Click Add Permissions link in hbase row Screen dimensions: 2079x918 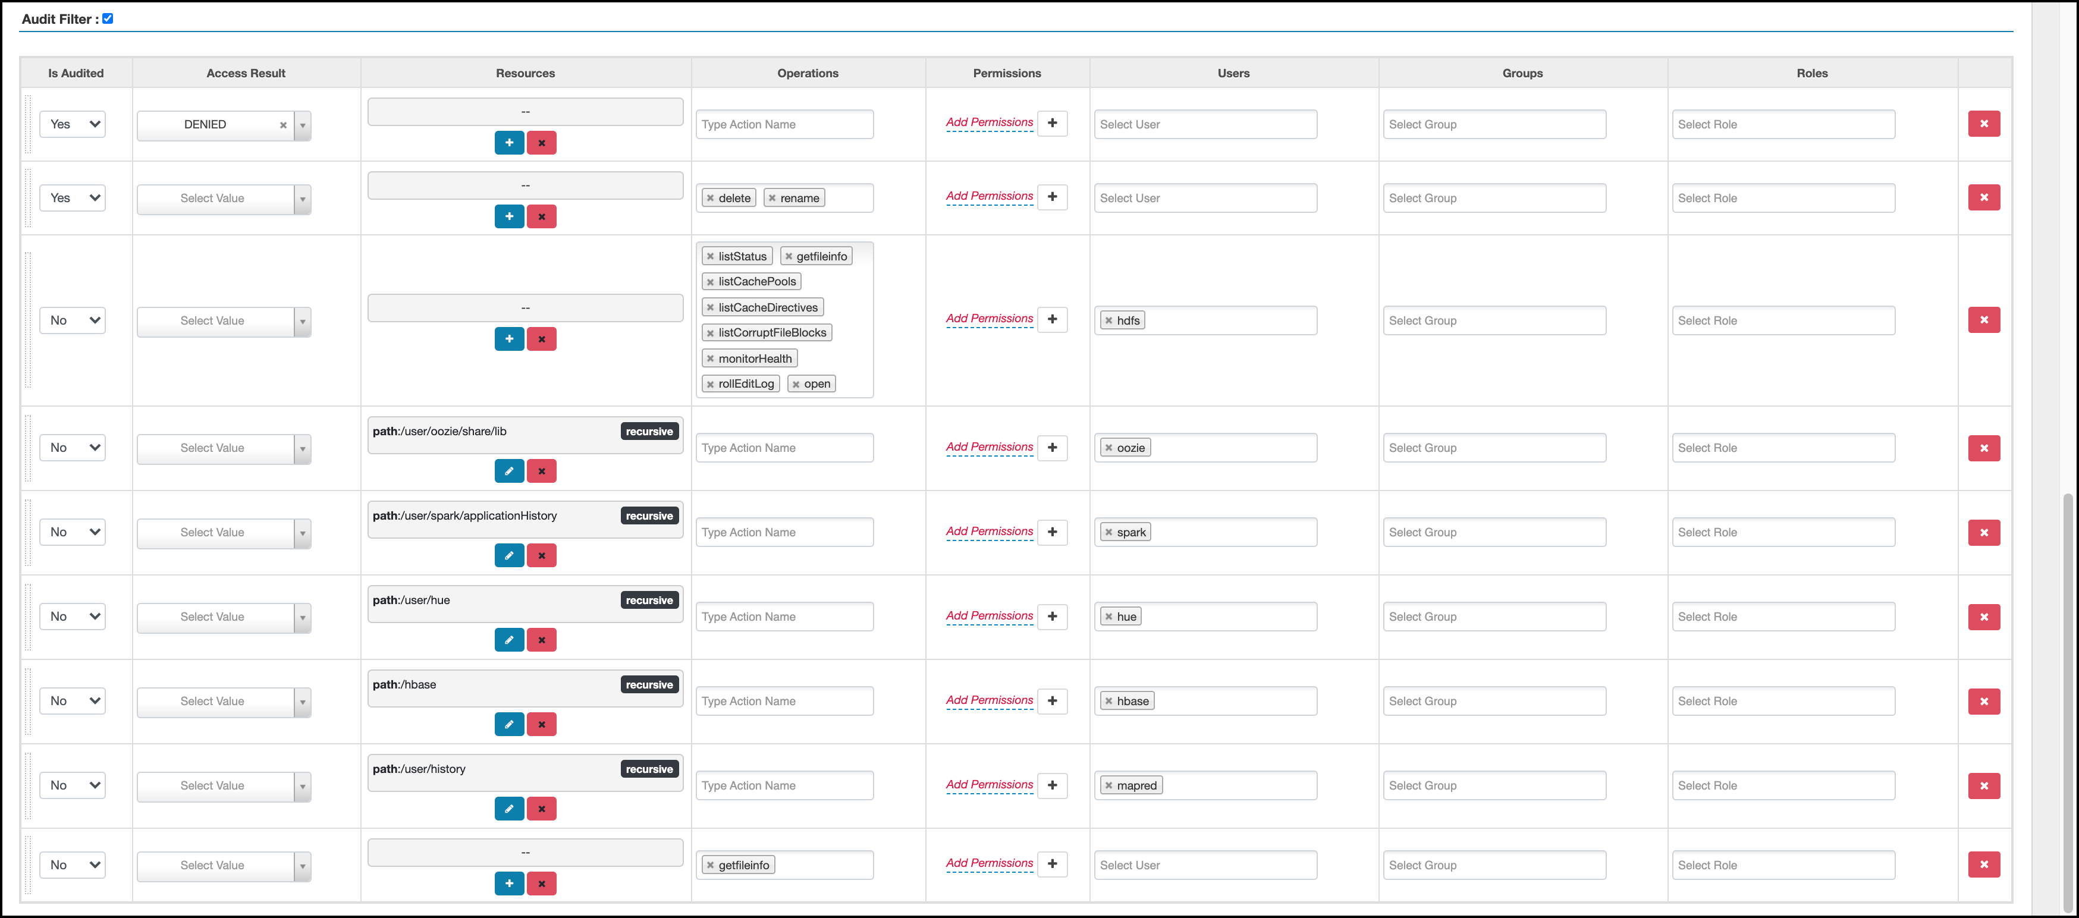(x=988, y=700)
